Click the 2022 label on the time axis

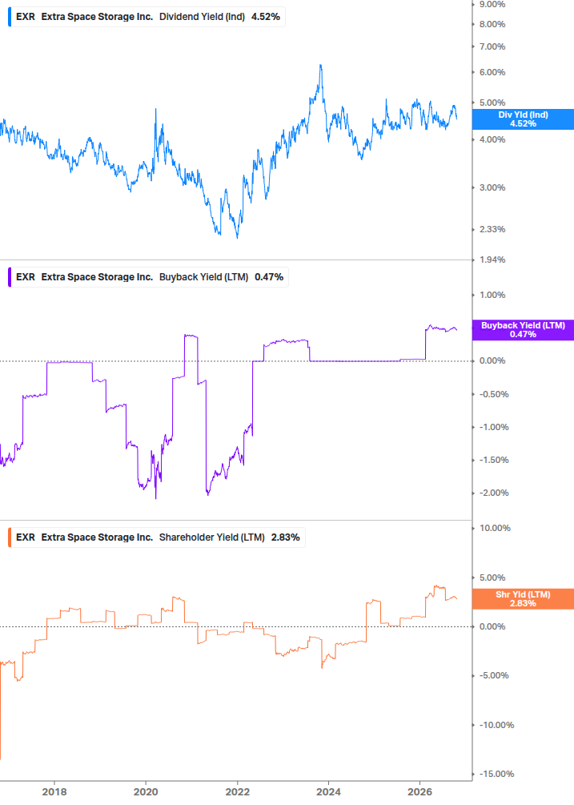coord(238,791)
